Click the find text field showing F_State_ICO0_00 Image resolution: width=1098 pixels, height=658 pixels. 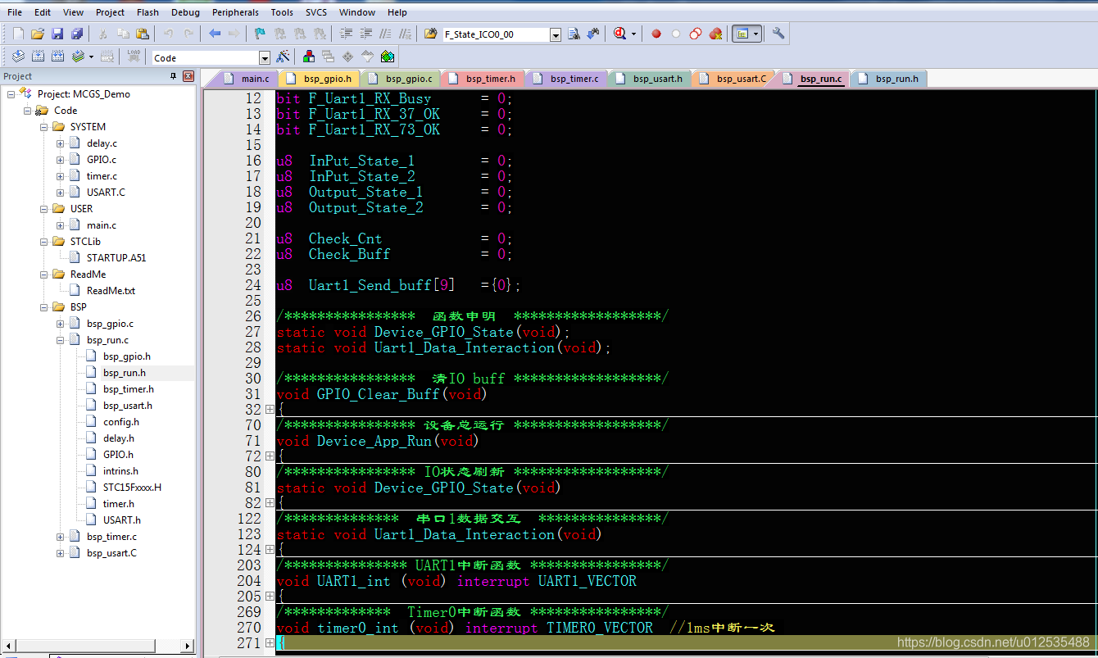coord(496,34)
